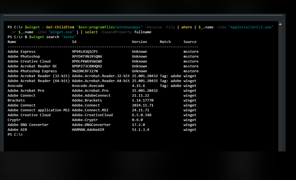296x180 pixels.
Task: Click the name "Adobe DNG Converter"
Action: coord(28,125)
